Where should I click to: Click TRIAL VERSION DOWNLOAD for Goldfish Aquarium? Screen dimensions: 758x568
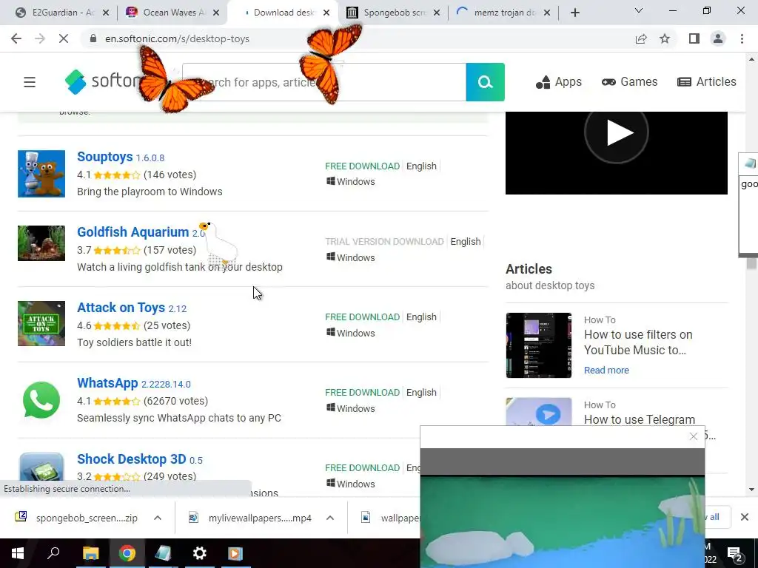(384, 242)
